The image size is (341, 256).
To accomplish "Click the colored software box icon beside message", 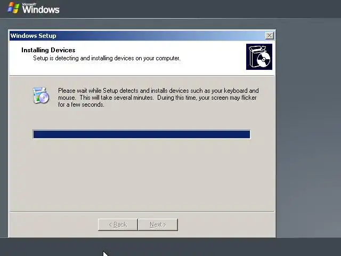I will [40, 95].
